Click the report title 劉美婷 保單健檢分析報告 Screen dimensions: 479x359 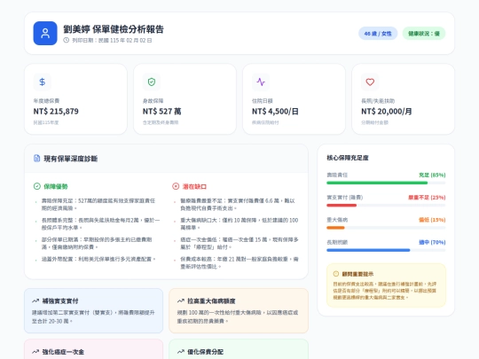pyautogui.click(x=114, y=29)
